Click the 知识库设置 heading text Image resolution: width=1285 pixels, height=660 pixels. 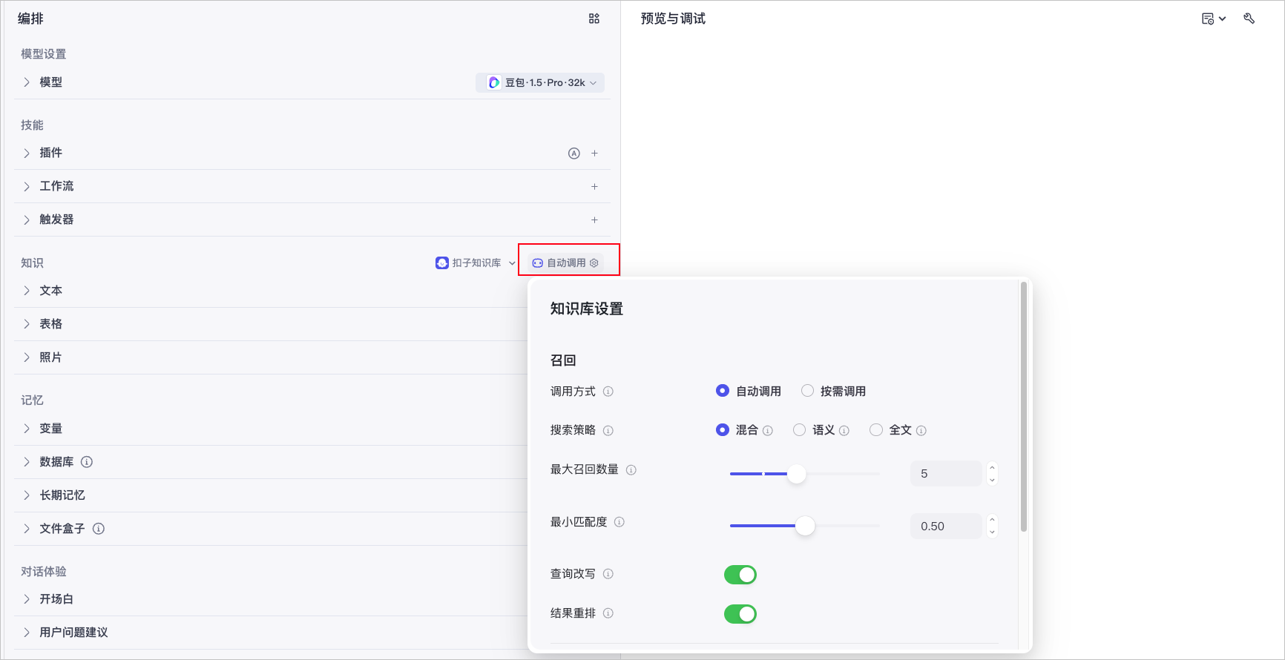point(587,309)
